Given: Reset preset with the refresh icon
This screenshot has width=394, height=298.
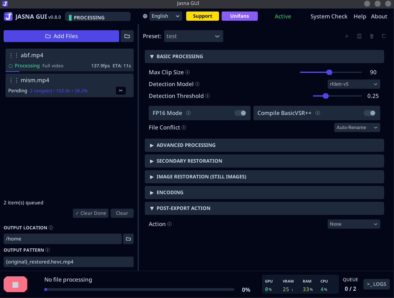Looking at the screenshot, I should [384, 36].
